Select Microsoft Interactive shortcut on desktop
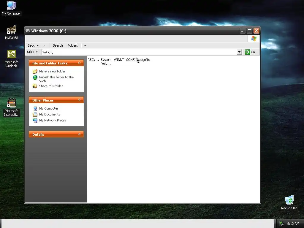The height and width of the screenshot is (228, 304). click(11, 107)
